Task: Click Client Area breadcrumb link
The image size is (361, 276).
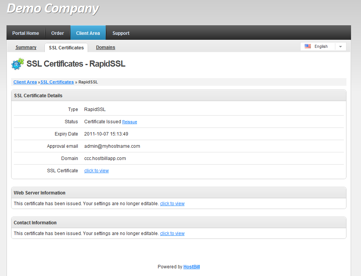Action: coord(25,82)
